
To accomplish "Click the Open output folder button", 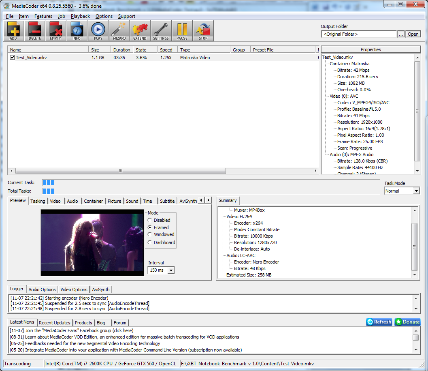I will [413, 34].
